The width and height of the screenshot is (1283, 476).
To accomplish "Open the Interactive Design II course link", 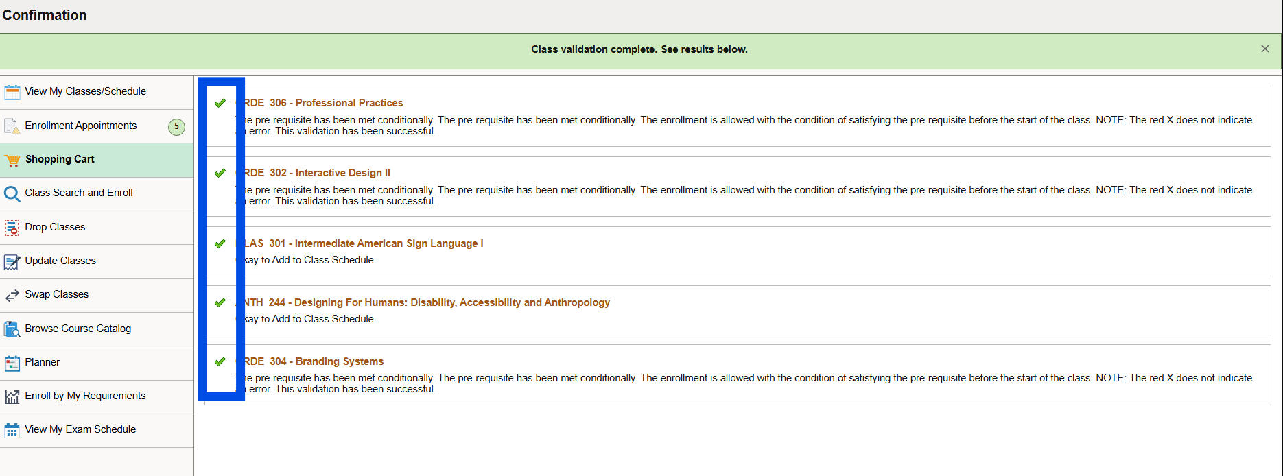I will coord(342,173).
